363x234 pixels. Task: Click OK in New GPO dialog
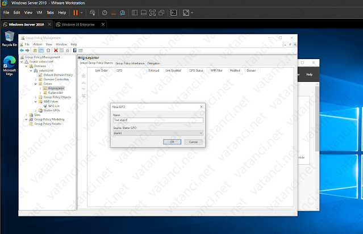(172, 141)
